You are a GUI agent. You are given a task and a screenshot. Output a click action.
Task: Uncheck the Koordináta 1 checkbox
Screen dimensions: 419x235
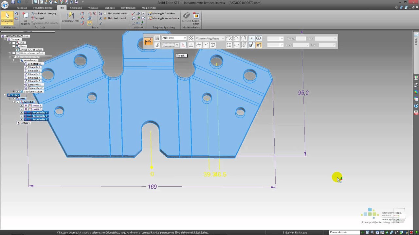point(22,113)
